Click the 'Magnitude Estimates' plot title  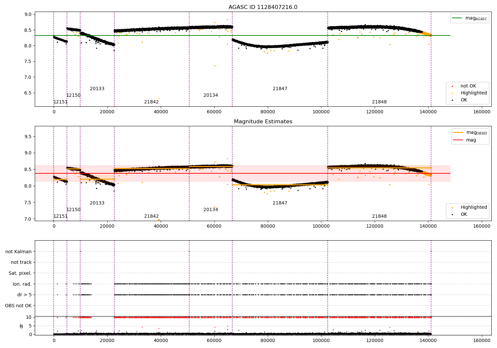(x=263, y=122)
